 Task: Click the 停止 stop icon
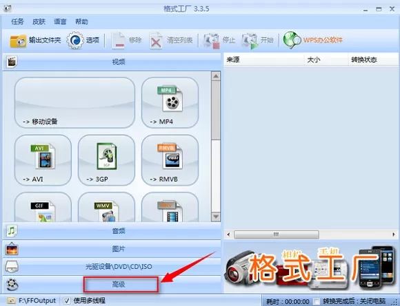coord(211,41)
